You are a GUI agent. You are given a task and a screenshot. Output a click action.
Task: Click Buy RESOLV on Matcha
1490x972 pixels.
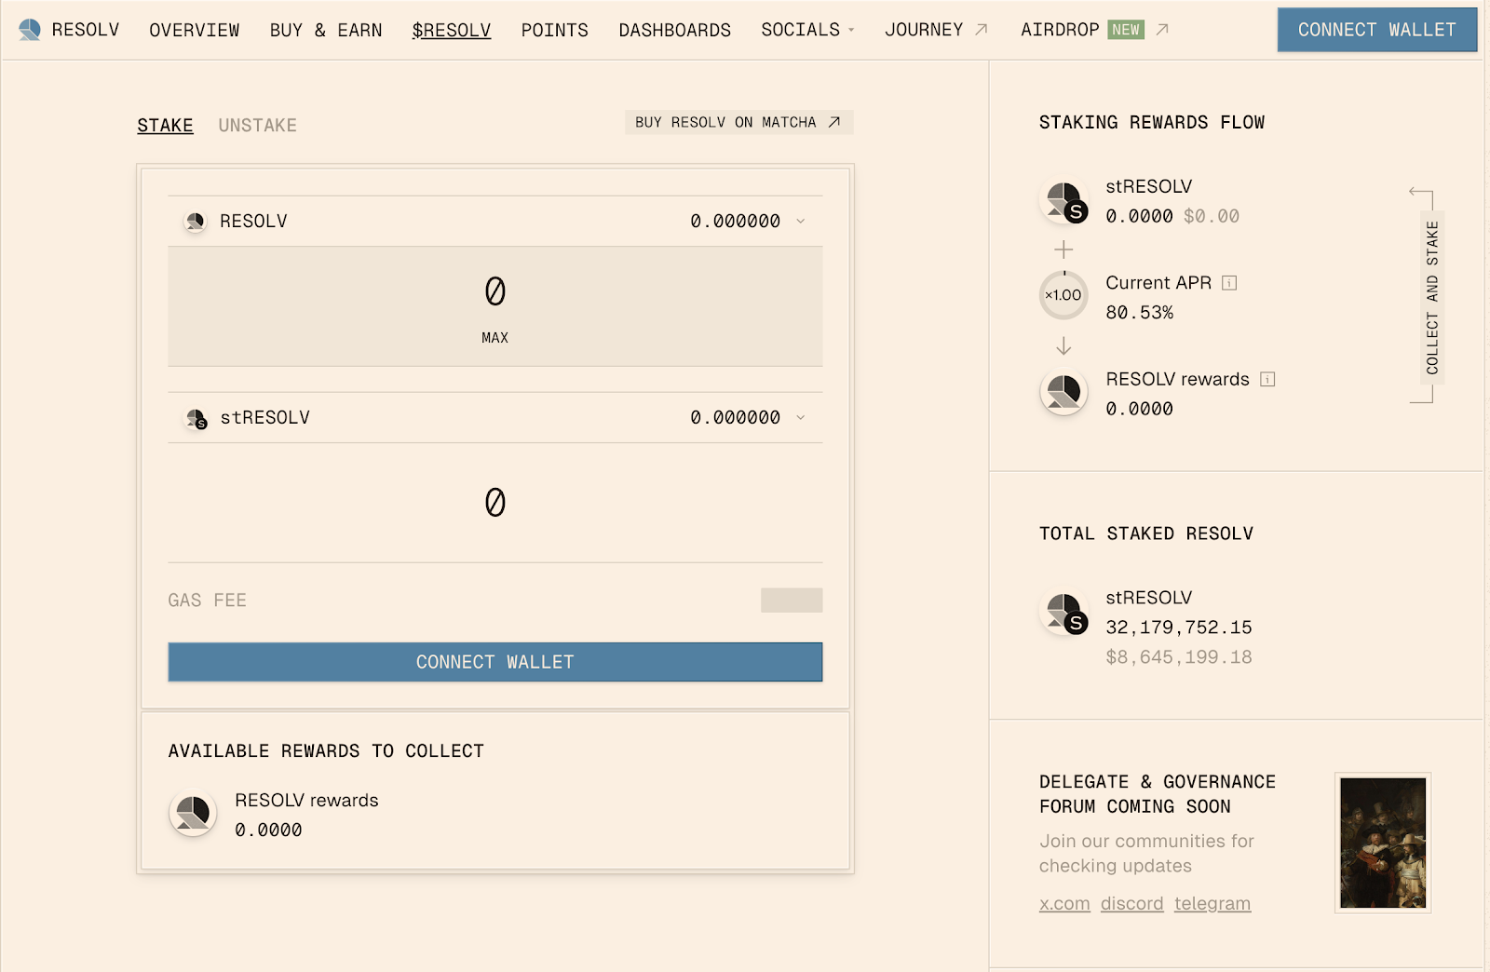point(738,122)
